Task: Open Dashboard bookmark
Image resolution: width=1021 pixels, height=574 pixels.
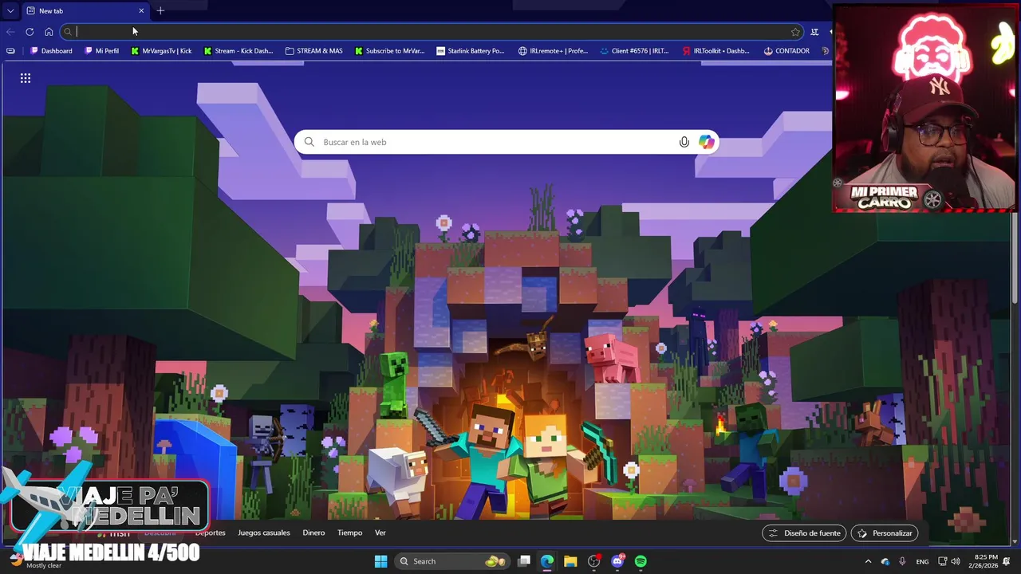Action: (51, 51)
